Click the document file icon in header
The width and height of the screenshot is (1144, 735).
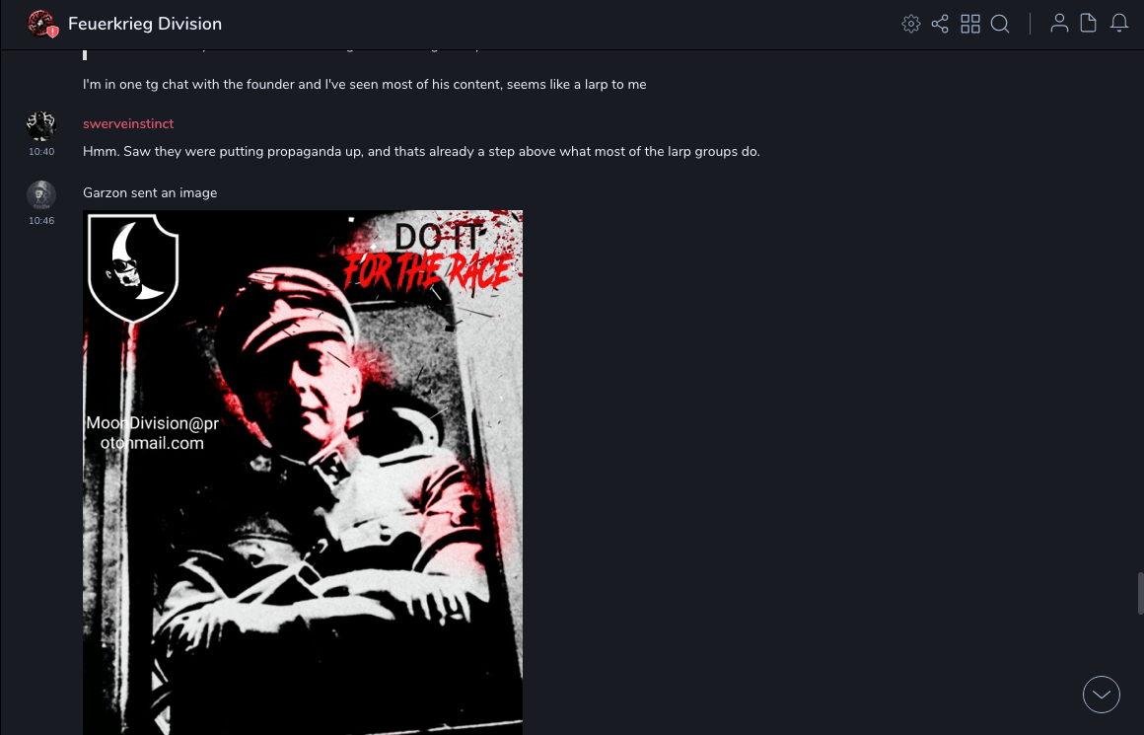point(1088,24)
